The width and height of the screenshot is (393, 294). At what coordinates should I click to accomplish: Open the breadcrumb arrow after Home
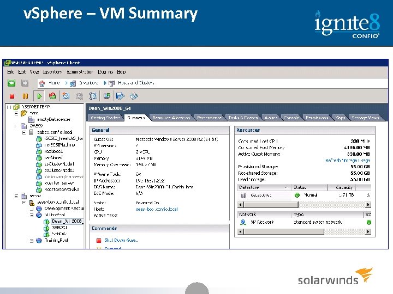[x=66, y=83]
